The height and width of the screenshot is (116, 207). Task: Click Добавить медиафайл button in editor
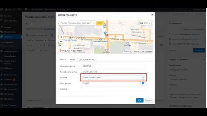[37, 35]
